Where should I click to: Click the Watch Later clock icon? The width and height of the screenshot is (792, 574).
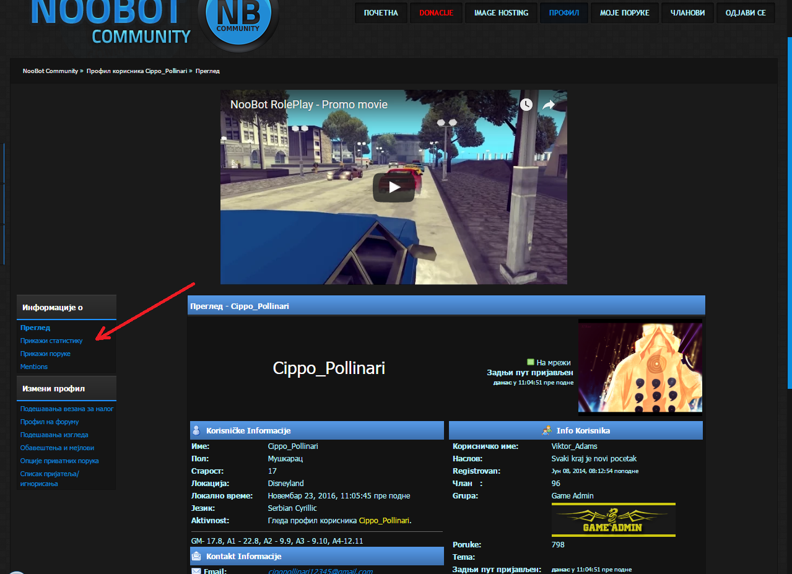pos(526,105)
